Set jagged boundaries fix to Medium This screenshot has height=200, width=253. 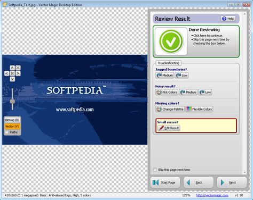(x=165, y=76)
